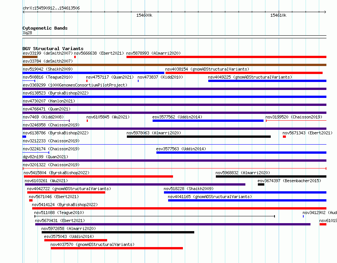Screen dimensions: 337x263
Task: Open nsv4049225 (gnomADStructuralVariants) label
Action: 250,77
